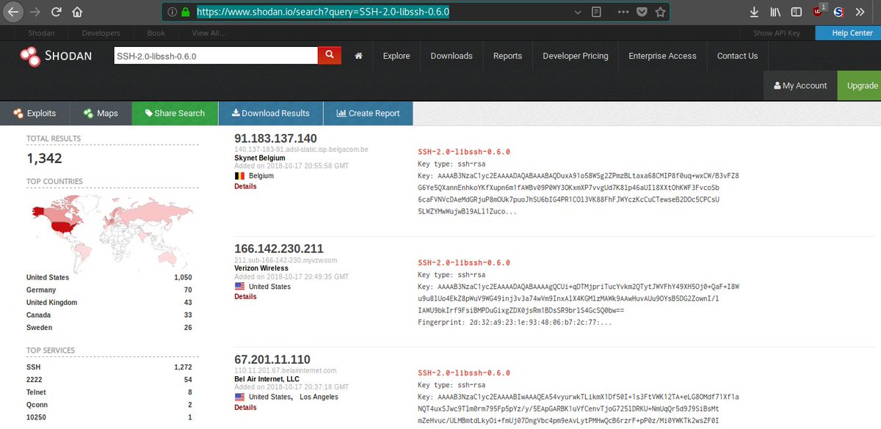Open the browser library icon
The width and height of the screenshot is (881, 429).
775,12
